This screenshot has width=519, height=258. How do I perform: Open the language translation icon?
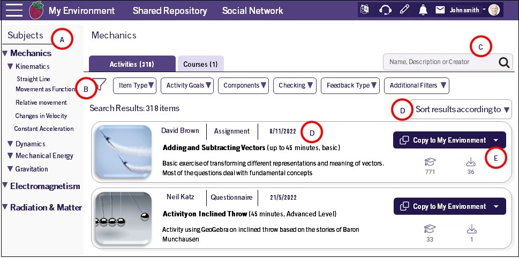point(365,10)
